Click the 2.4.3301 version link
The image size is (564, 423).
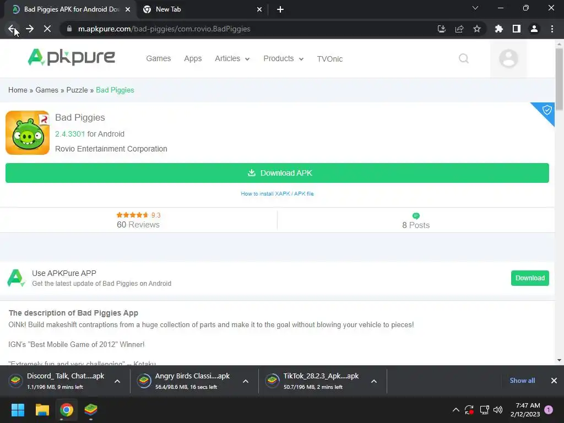(70, 134)
